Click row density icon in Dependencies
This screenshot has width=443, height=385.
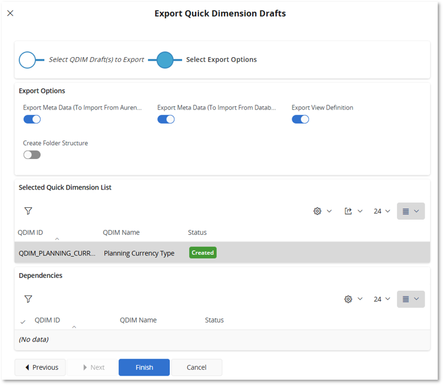coord(406,299)
